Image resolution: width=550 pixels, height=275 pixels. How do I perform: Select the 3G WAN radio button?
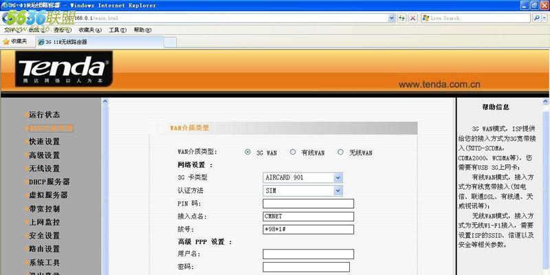click(x=247, y=152)
